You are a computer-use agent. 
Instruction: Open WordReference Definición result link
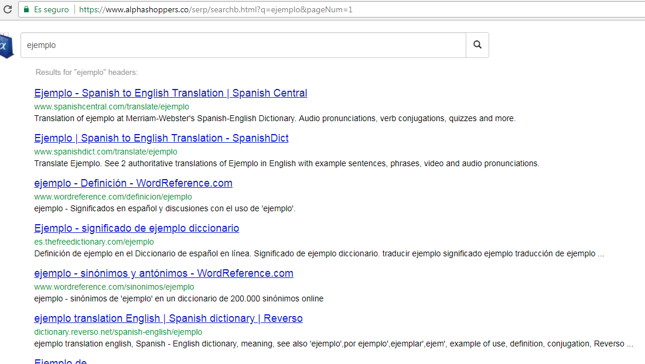point(134,183)
